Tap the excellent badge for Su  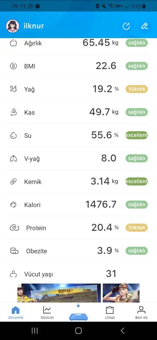[137, 135]
